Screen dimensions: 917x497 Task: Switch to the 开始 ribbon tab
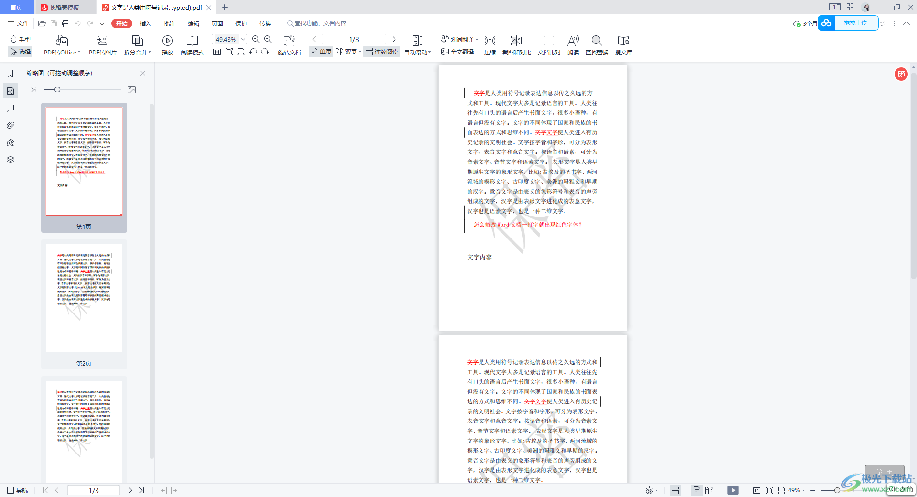point(122,23)
